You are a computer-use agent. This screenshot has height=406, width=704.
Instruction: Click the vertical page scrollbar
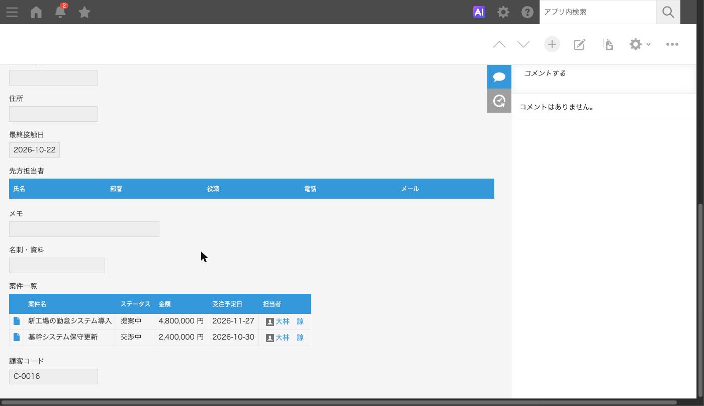(x=700, y=301)
